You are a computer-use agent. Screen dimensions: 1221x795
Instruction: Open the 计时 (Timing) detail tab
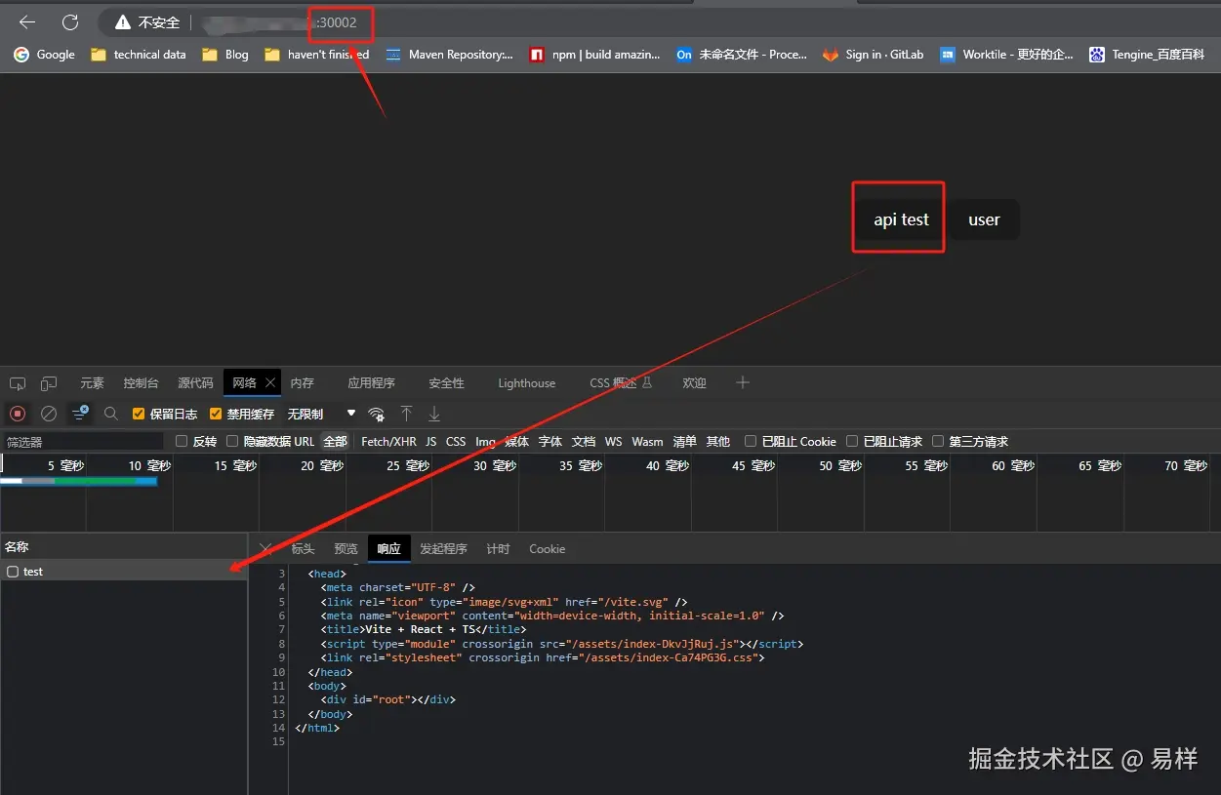point(498,549)
